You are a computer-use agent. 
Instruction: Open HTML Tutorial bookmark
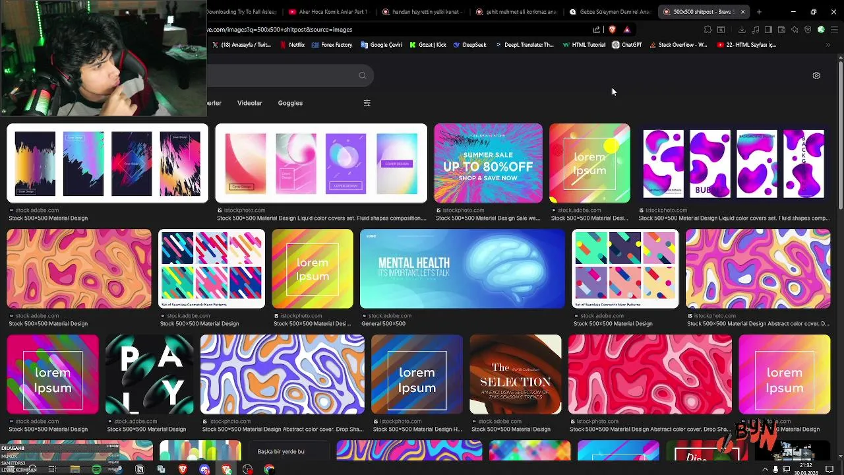click(x=584, y=45)
